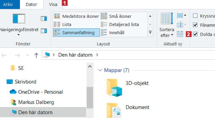Screen dimensions: 215x118
Task: Switch to the Dator tab
Action: click(x=31, y=4)
